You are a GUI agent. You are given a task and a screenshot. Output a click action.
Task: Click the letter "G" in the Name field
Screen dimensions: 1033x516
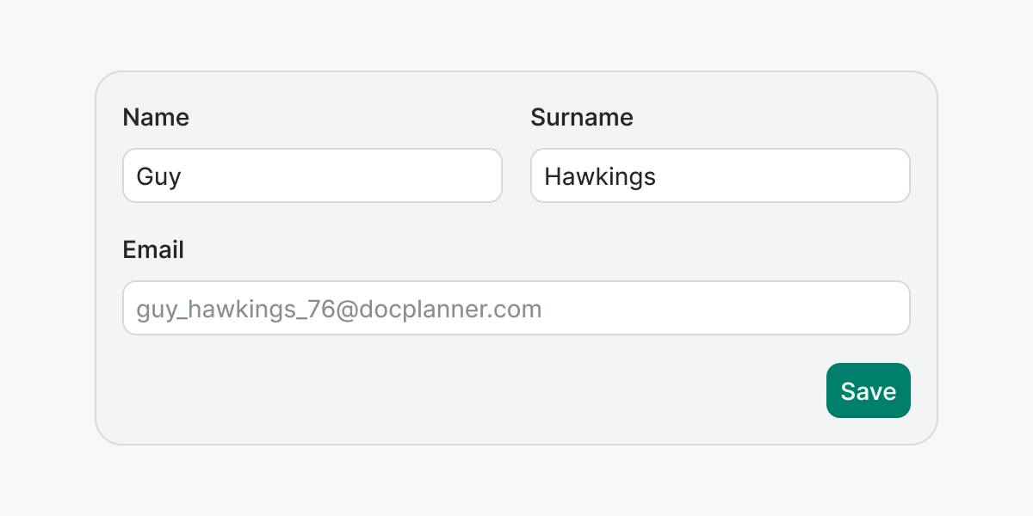coord(145,177)
